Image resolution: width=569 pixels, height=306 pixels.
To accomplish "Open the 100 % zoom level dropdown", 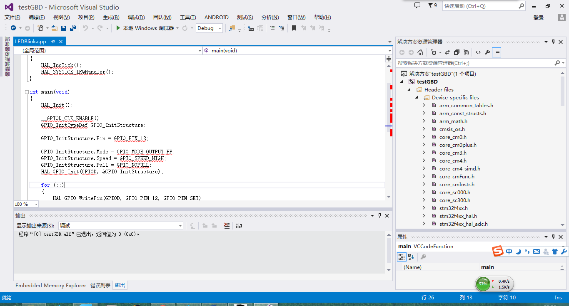I will coord(26,204).
